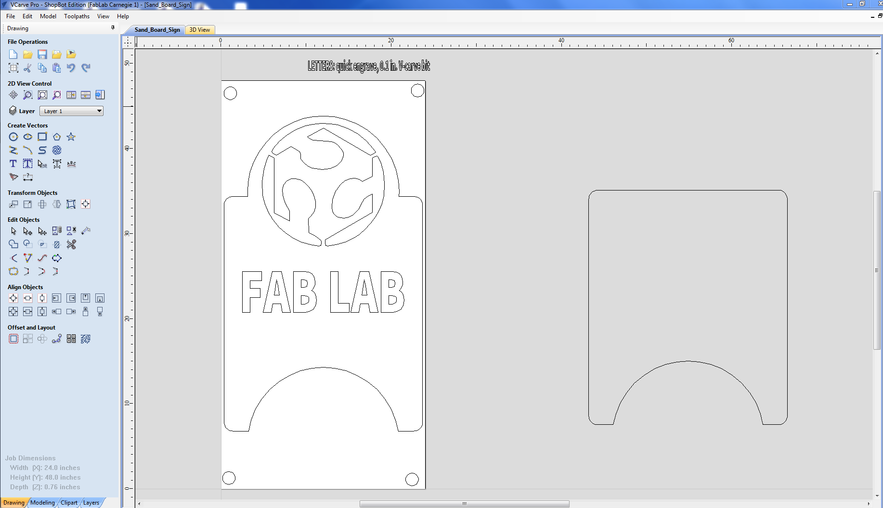Draw a circle with the Circle tool
883x508 pixels.
13,137
